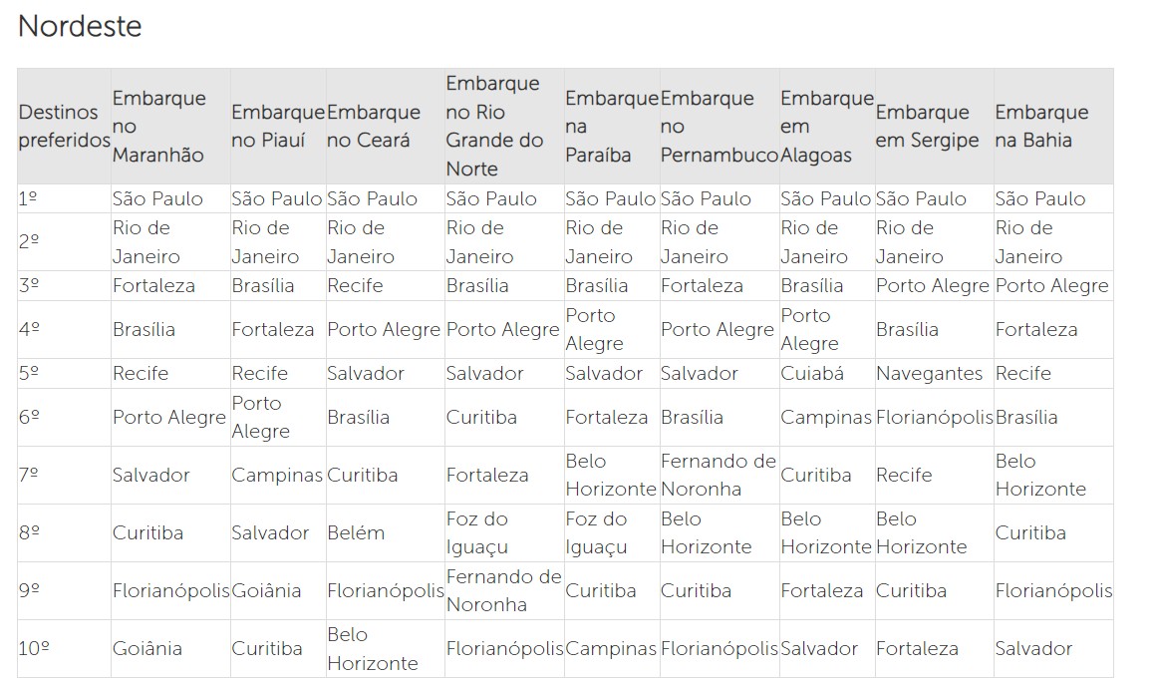The image size is (1154, 682).
Task: Click Foz do Iguaçu in Paraíba column
Action: (x=596, y=533)
